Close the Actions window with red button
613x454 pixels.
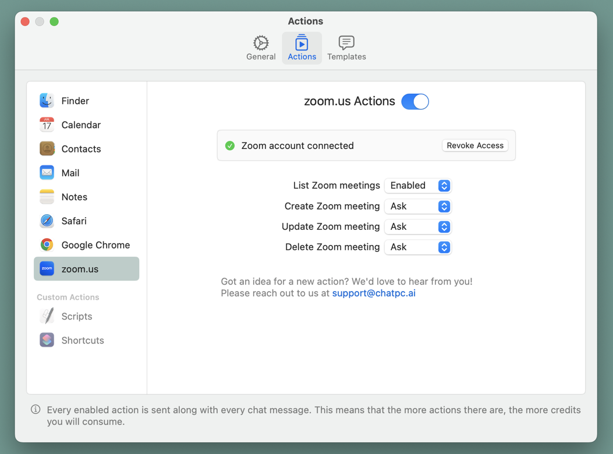click(x=25, y=22)
